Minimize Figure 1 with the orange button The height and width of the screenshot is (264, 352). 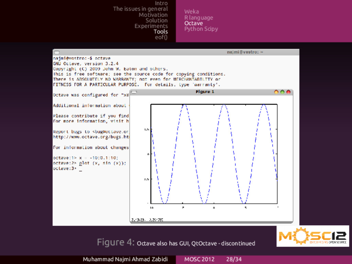(276, 92)
